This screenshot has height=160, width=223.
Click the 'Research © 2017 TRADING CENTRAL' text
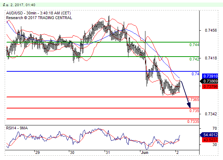tap(39, 18)
